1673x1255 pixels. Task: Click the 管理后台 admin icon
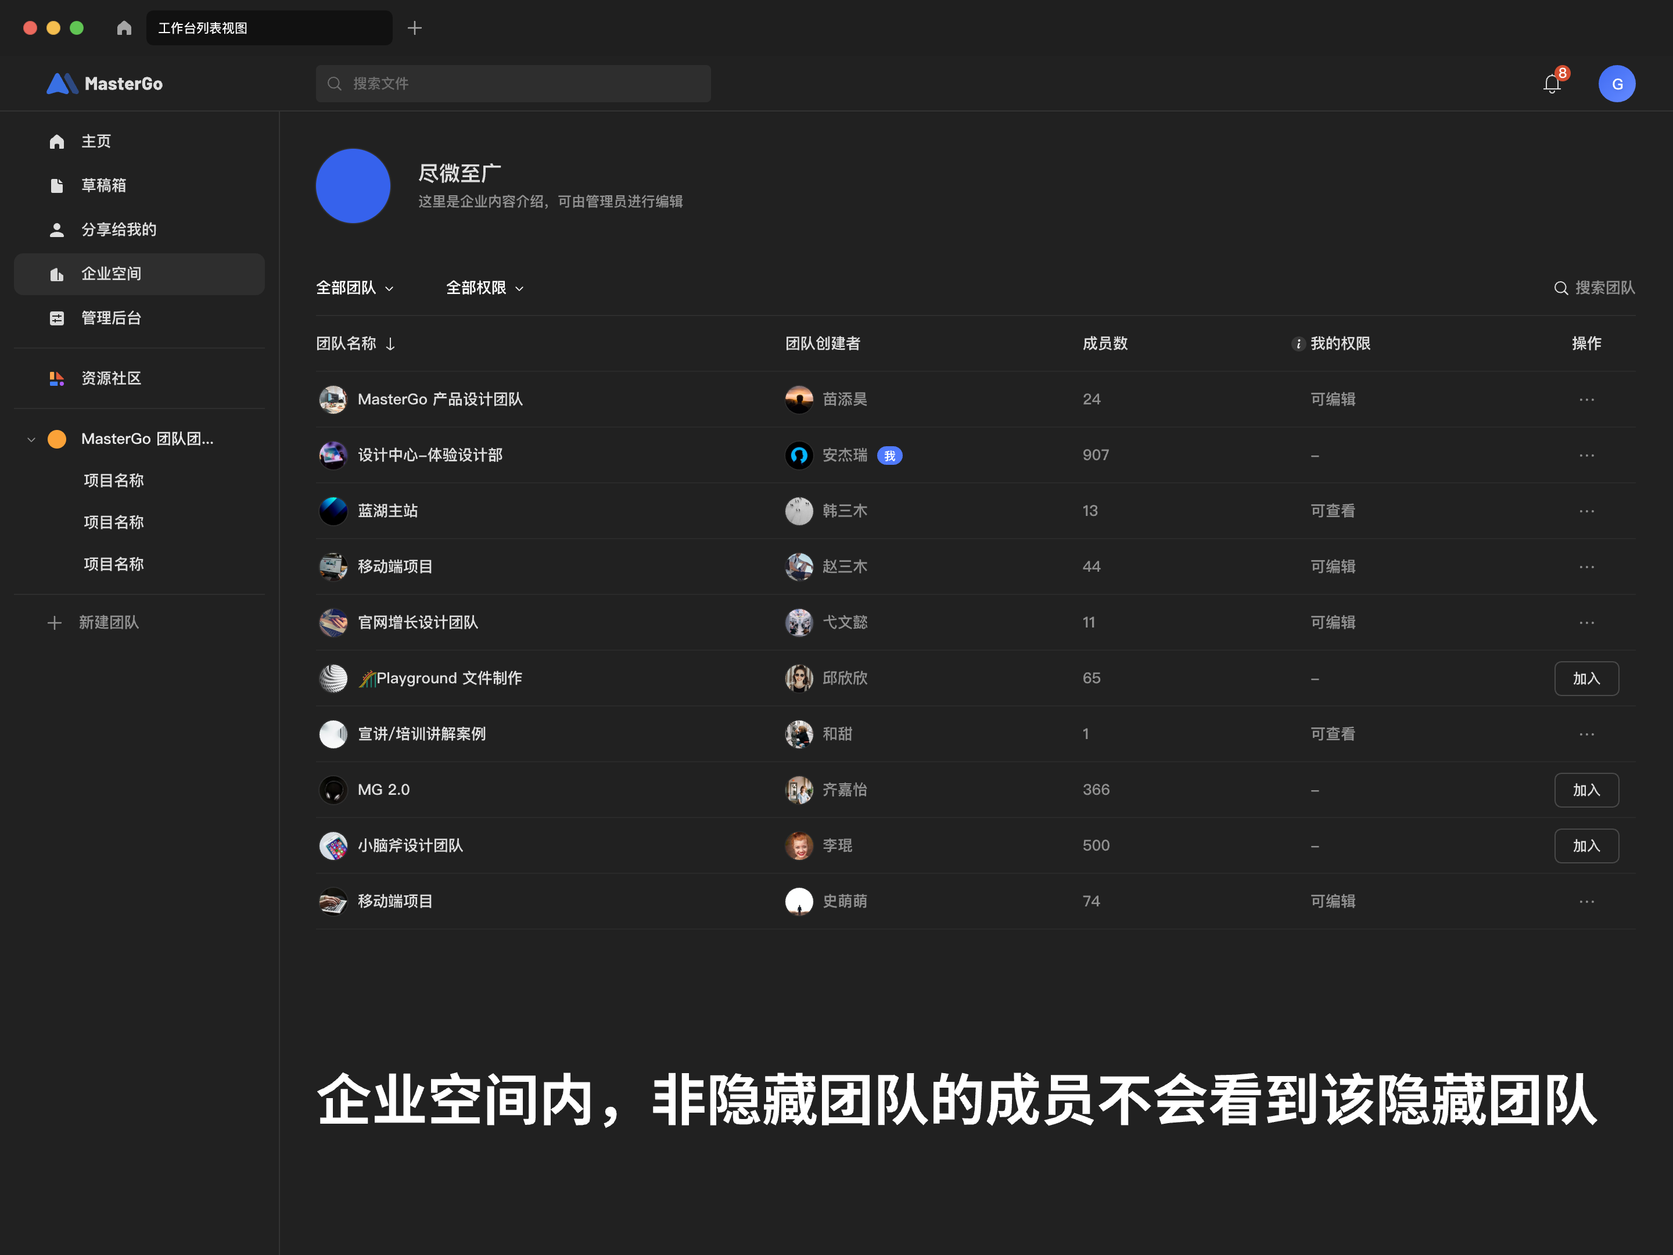(x=57, y=318)
